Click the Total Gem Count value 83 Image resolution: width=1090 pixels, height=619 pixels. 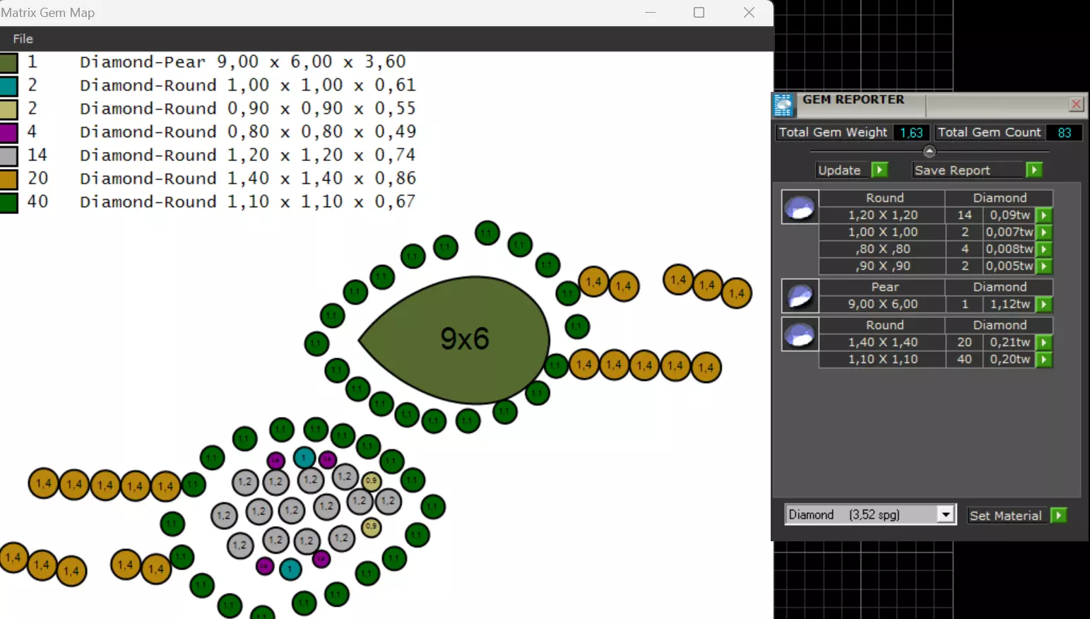click(x=1064, y=133)
